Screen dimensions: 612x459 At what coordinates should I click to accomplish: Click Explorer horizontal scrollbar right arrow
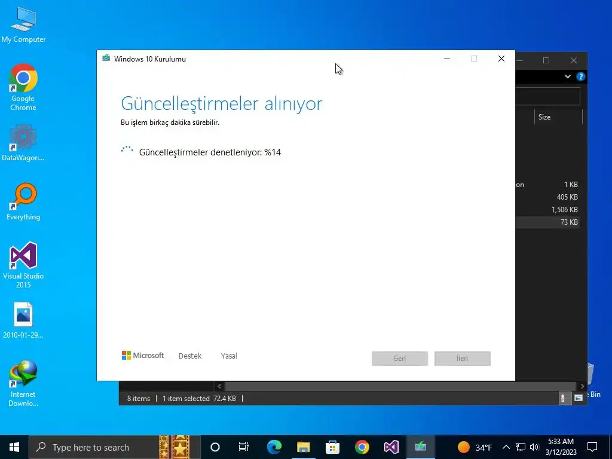[582, 387]
